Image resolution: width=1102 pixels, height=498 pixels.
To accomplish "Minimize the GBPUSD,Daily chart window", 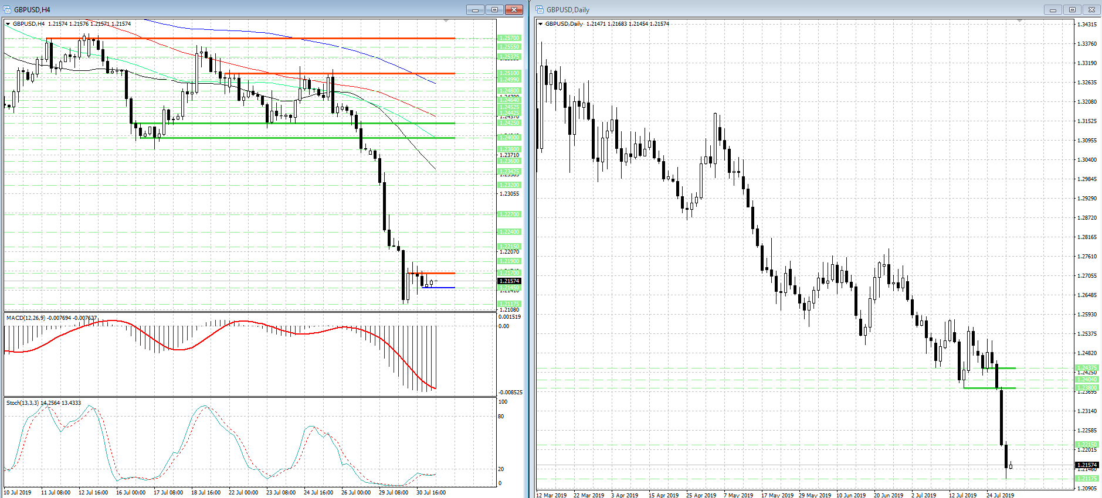I will point(1053,9).
